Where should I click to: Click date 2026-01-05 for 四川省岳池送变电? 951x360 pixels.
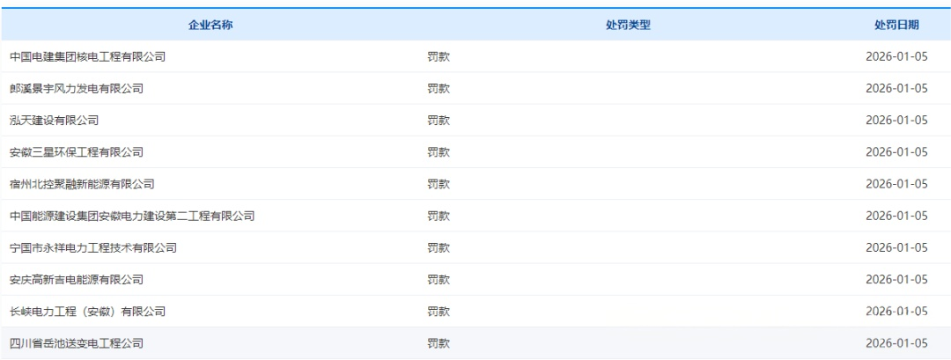point(897,343)
